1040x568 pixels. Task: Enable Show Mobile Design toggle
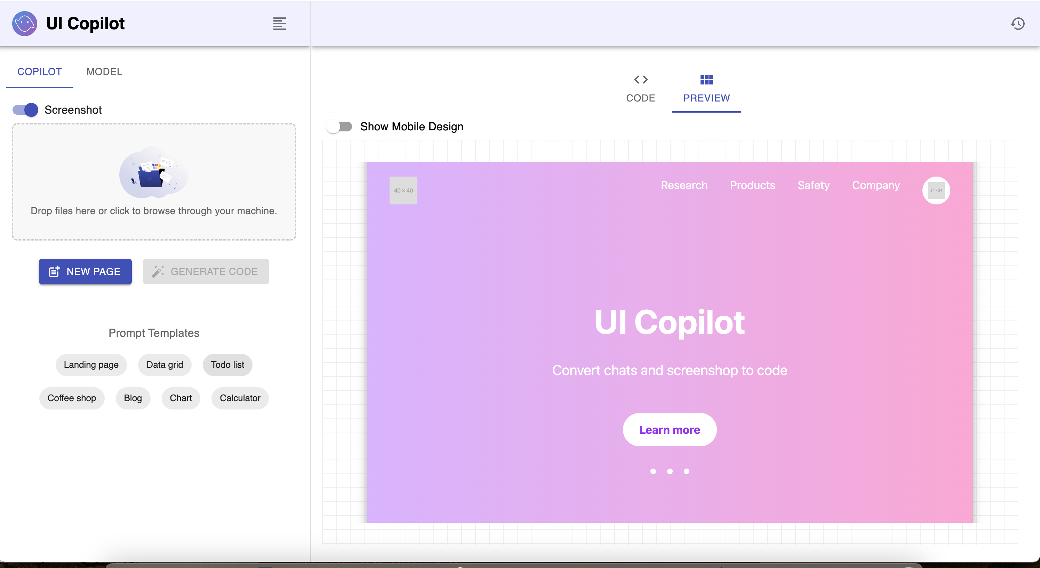339,127
